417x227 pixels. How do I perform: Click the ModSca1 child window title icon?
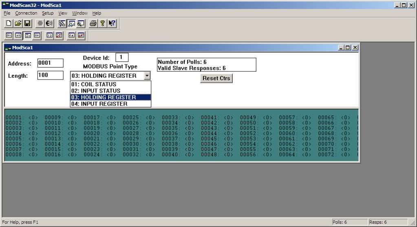8,48
